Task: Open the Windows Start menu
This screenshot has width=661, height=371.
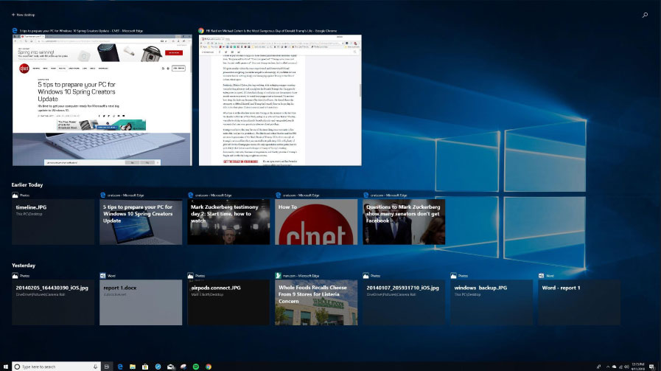Action: 5,366
